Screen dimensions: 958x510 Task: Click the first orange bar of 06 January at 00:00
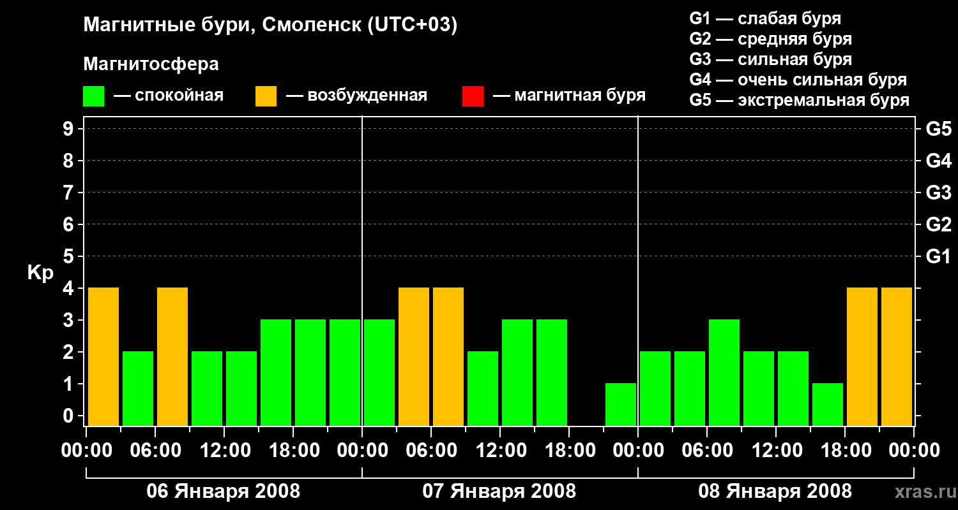pos(103,357)
